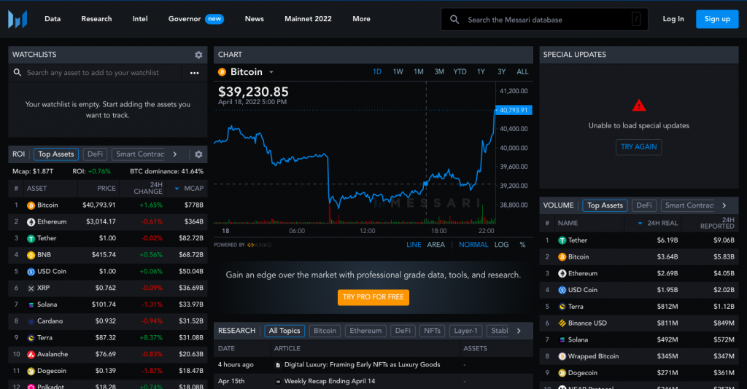747x389 pixels.
Task: Click the Tether coin icon in ROI table
Action: coord(31,239)
